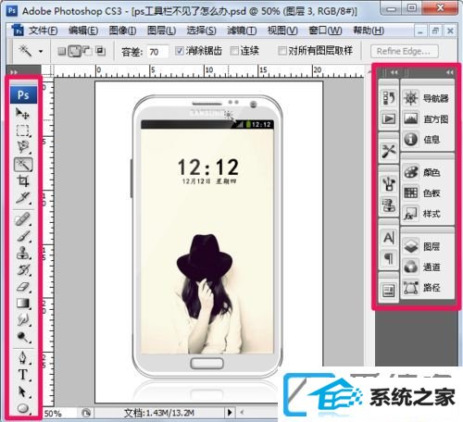
Task: Open the Paragraph panel icon
Action: (x=389, y=258)
